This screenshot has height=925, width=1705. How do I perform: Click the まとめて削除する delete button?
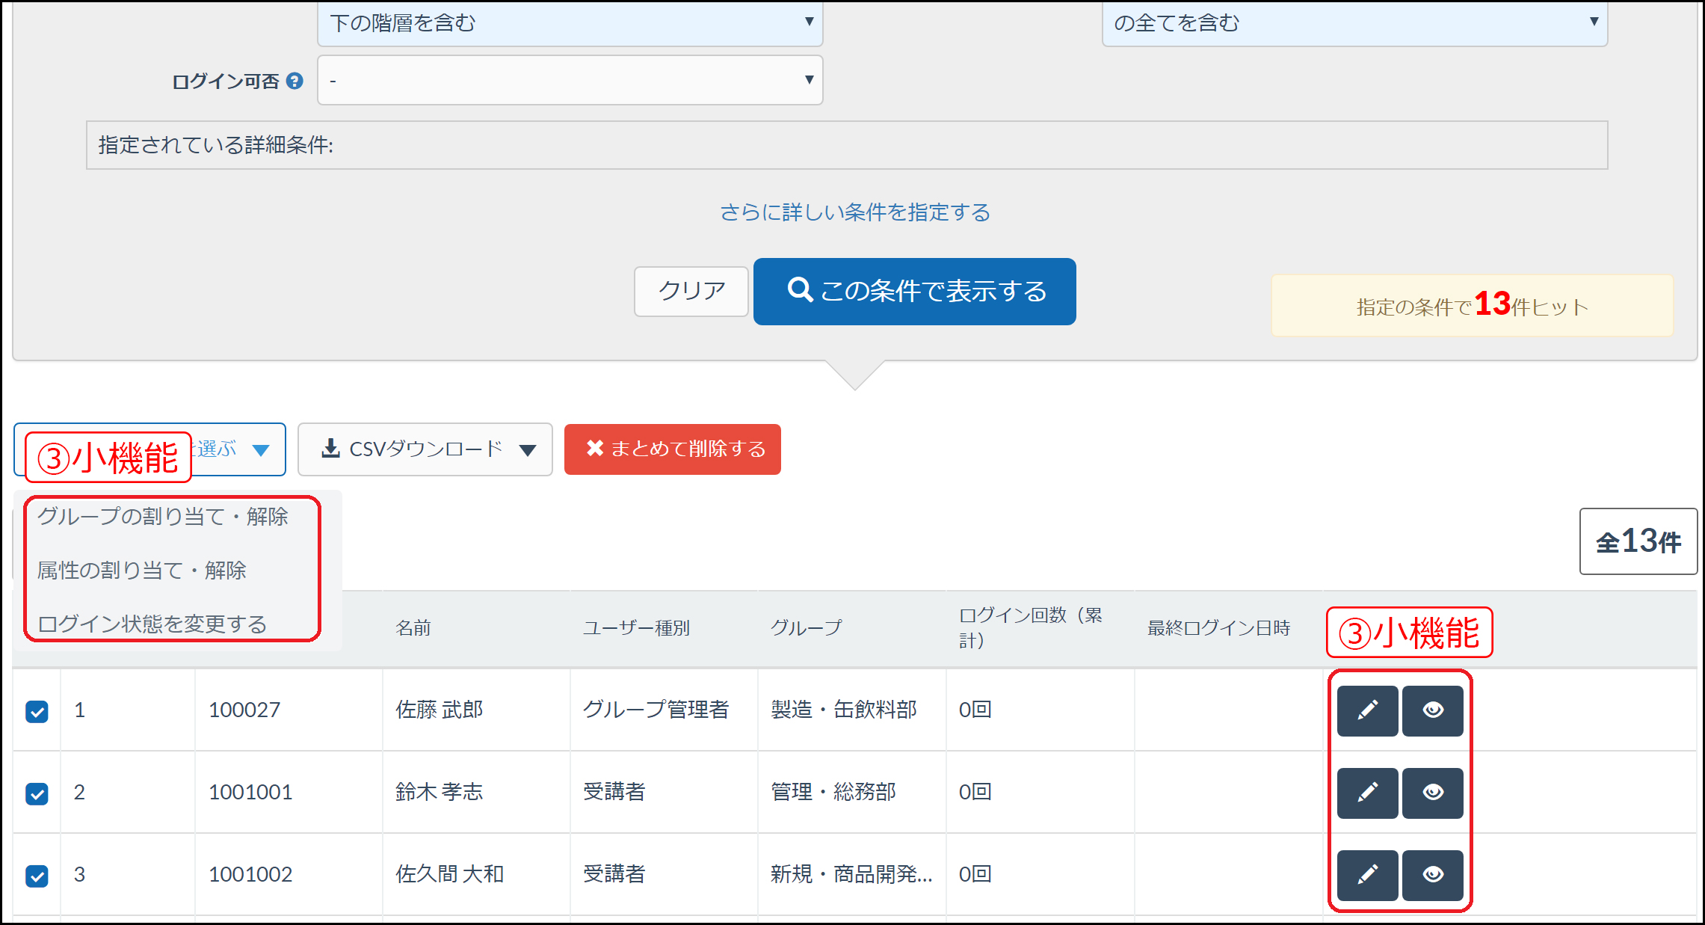(x=672, y=449)
